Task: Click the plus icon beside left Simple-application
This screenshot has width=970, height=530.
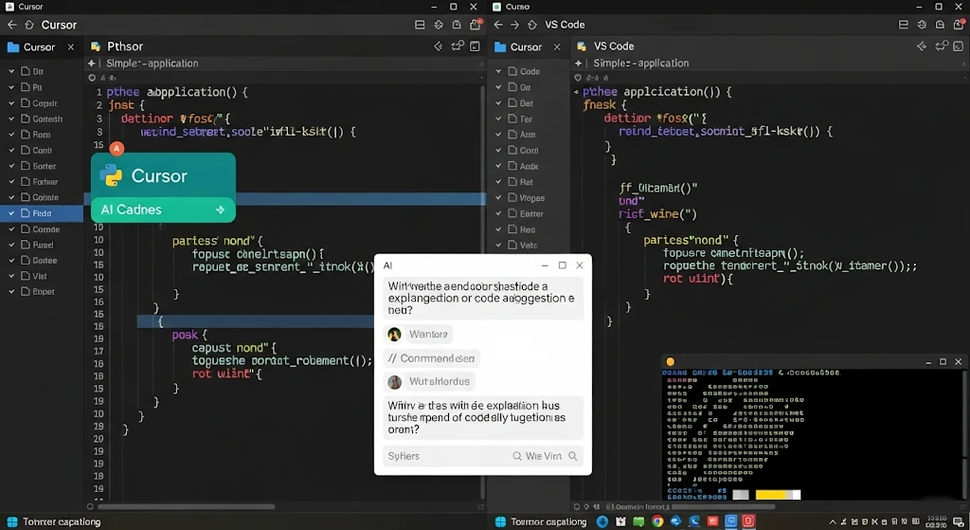Action: pos(92,64)
